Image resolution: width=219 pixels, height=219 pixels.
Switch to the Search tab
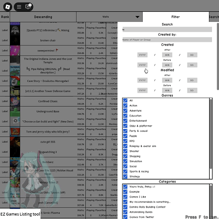214,17
